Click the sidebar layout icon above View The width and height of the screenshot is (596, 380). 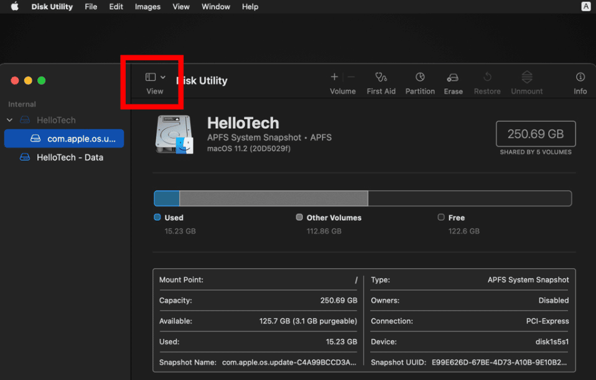click(151, 77)
